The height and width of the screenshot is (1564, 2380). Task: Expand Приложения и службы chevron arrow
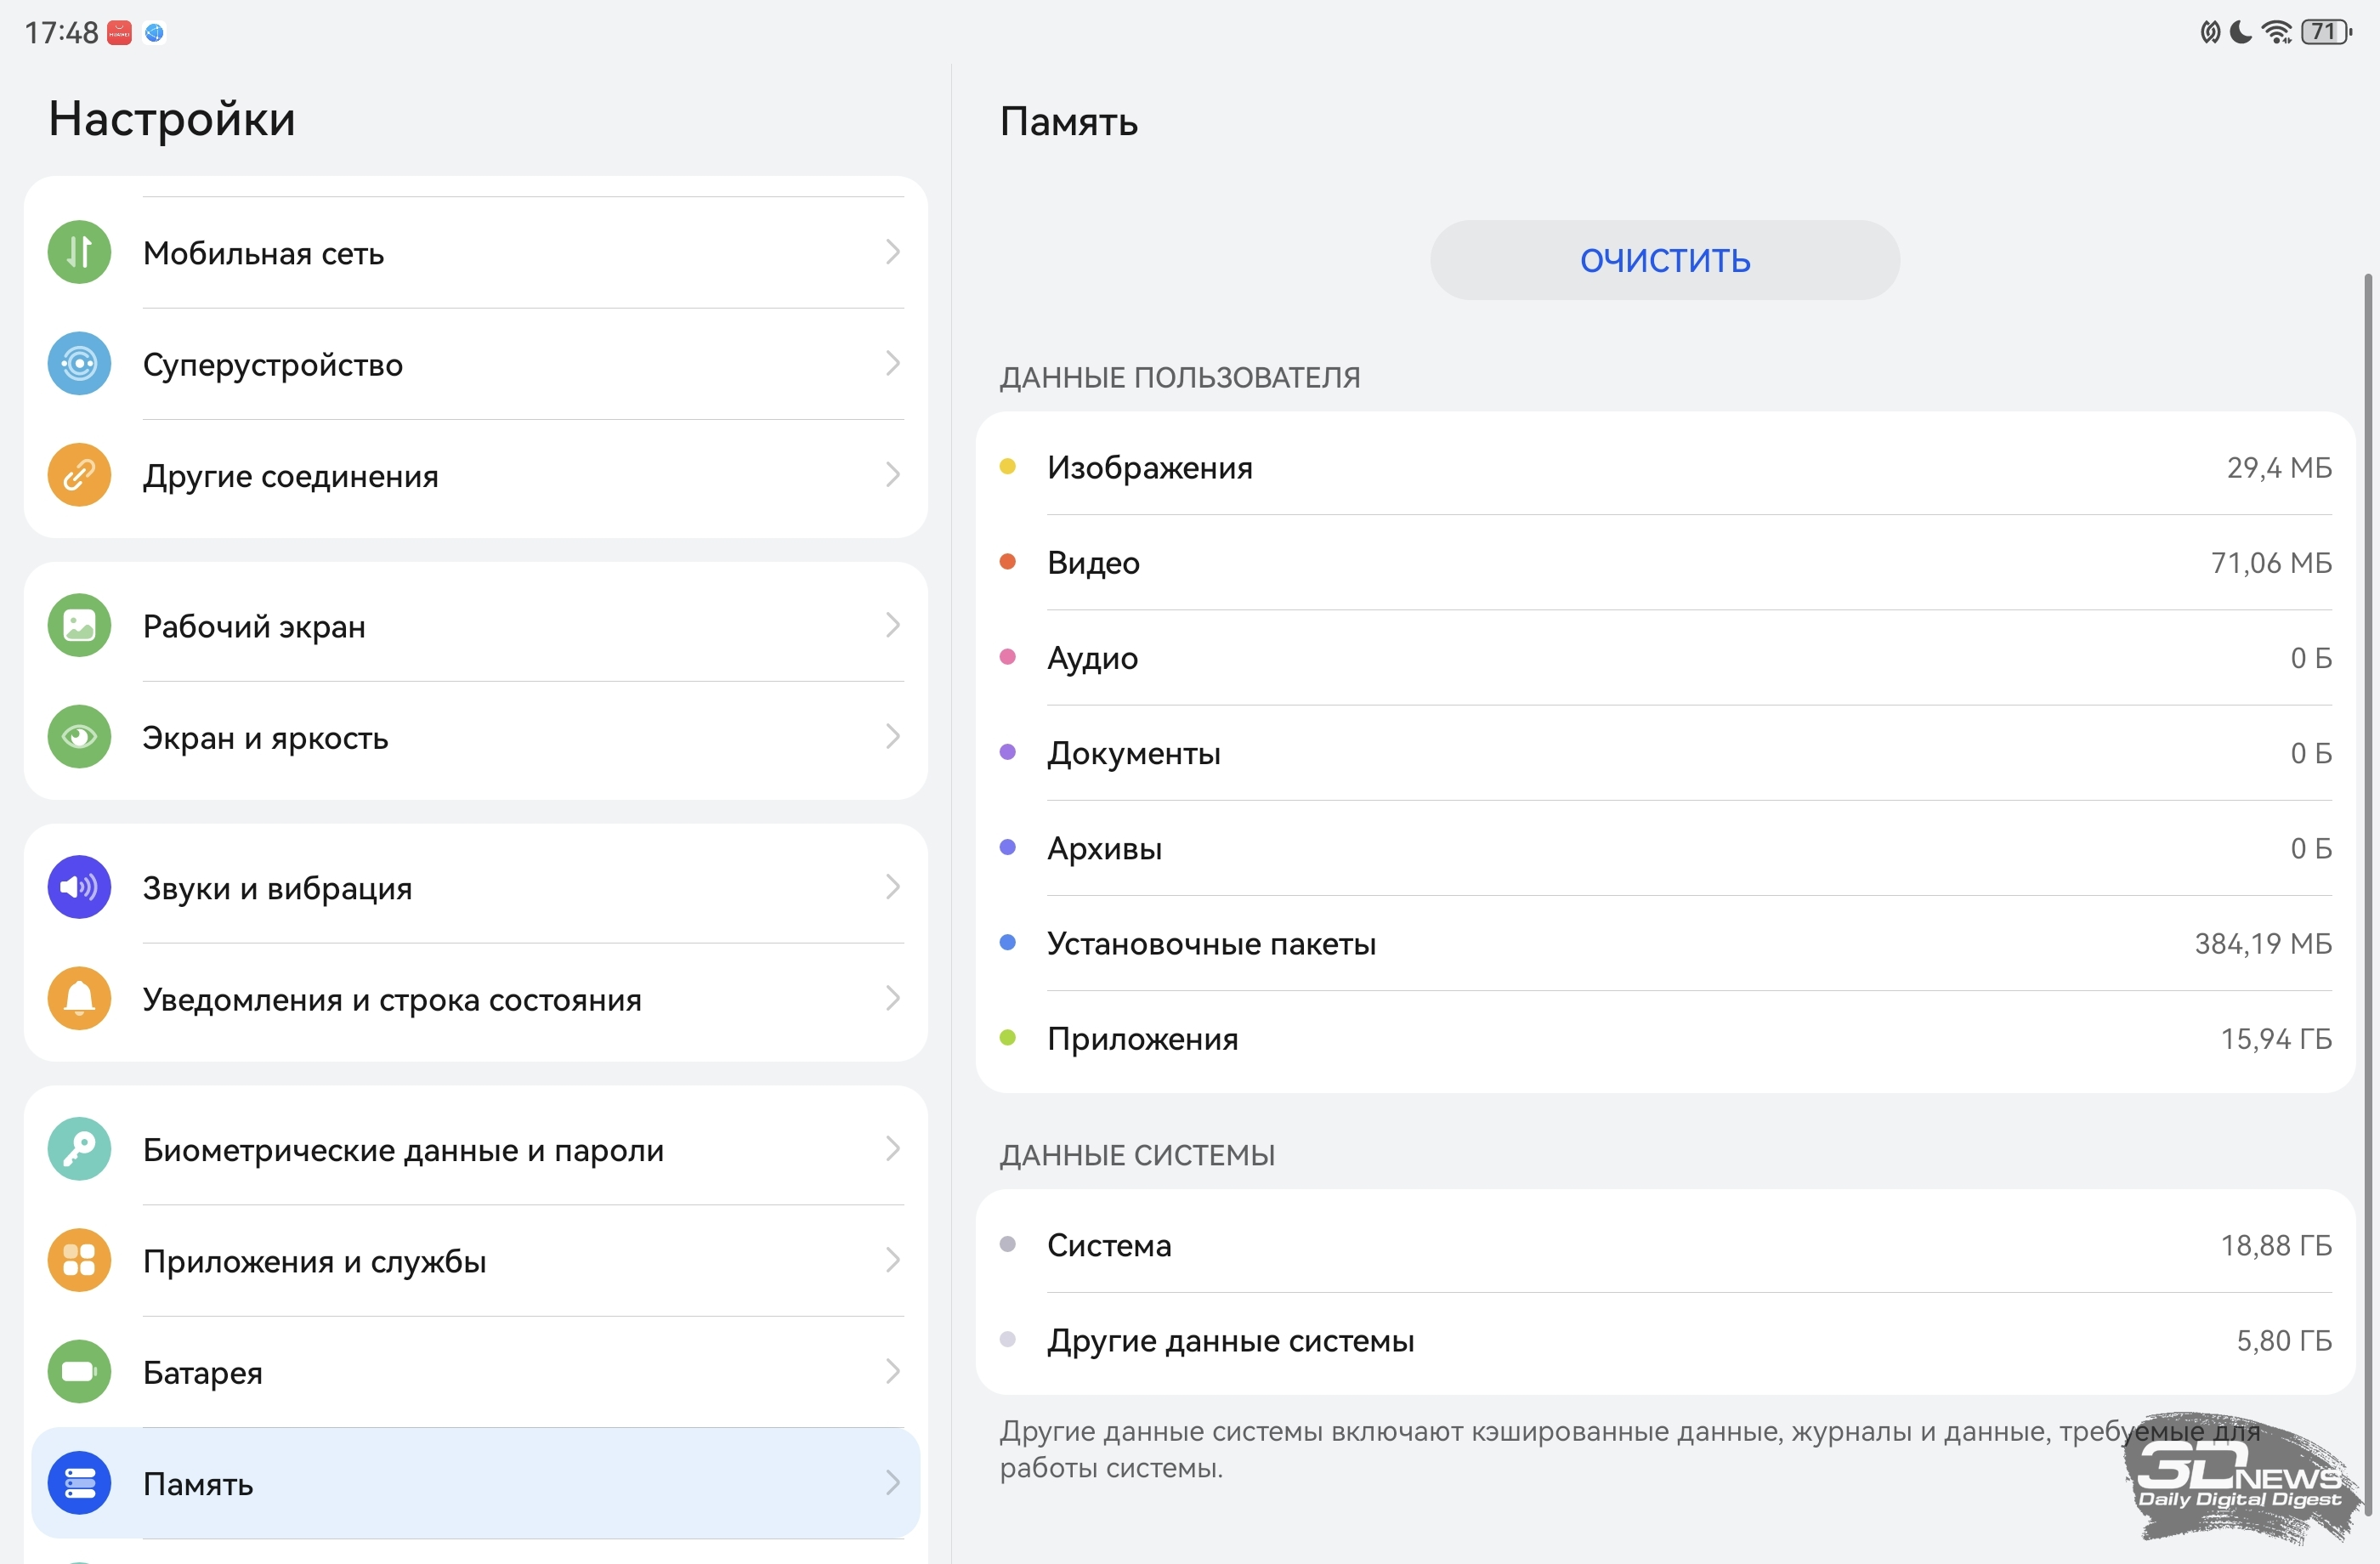click(x=893, y=1260)
